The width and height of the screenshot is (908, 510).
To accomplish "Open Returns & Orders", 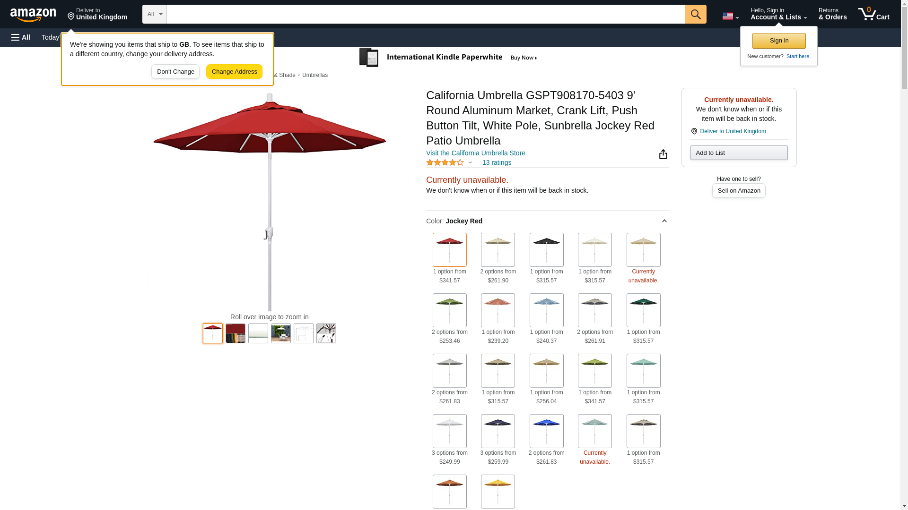I will click(832, 14).
